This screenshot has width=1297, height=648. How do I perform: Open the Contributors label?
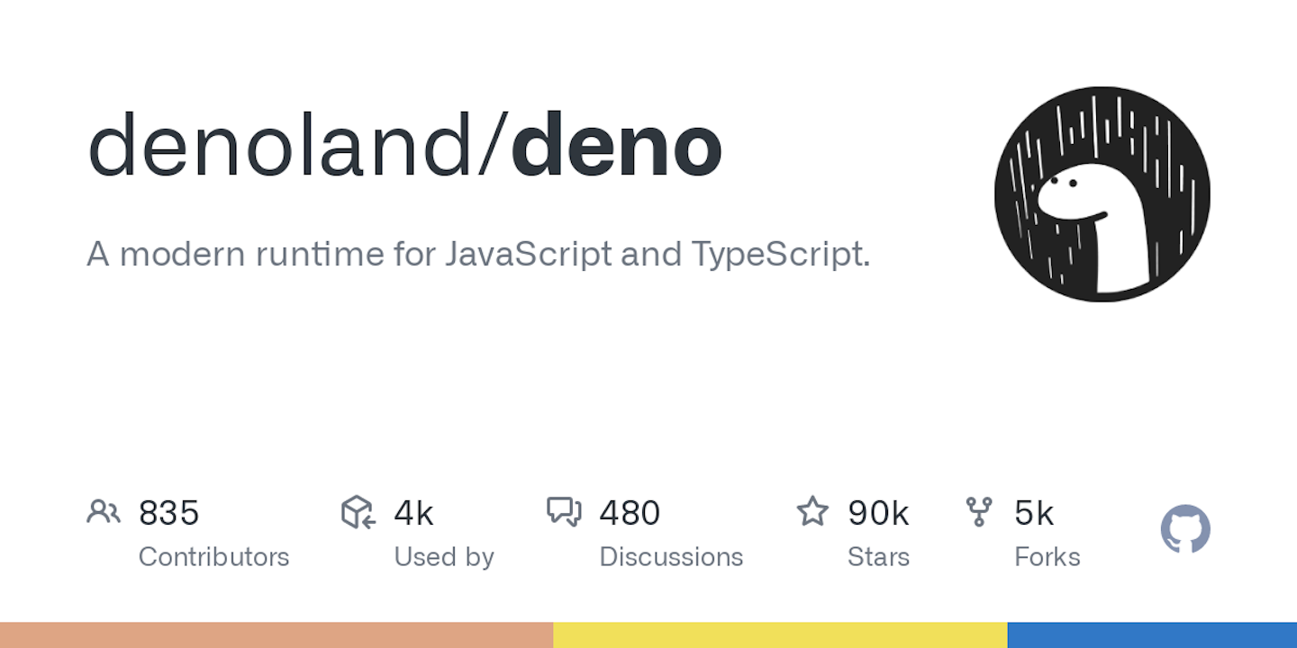point(213,557)
